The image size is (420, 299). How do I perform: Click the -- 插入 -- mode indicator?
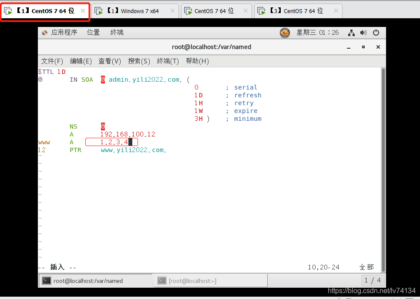[x=57, y=267]
